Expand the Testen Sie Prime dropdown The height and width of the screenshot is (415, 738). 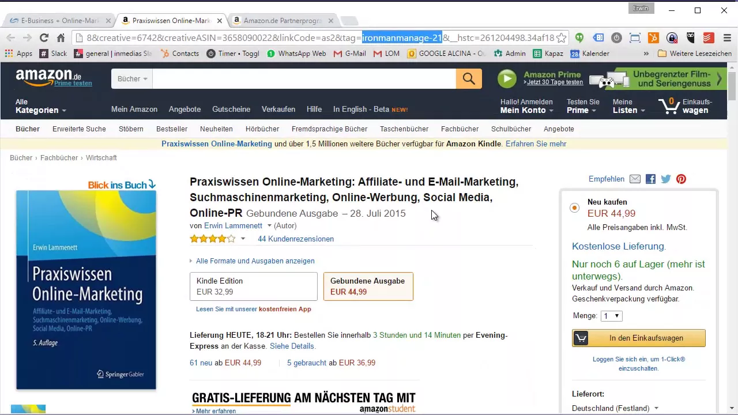point(583,106)
